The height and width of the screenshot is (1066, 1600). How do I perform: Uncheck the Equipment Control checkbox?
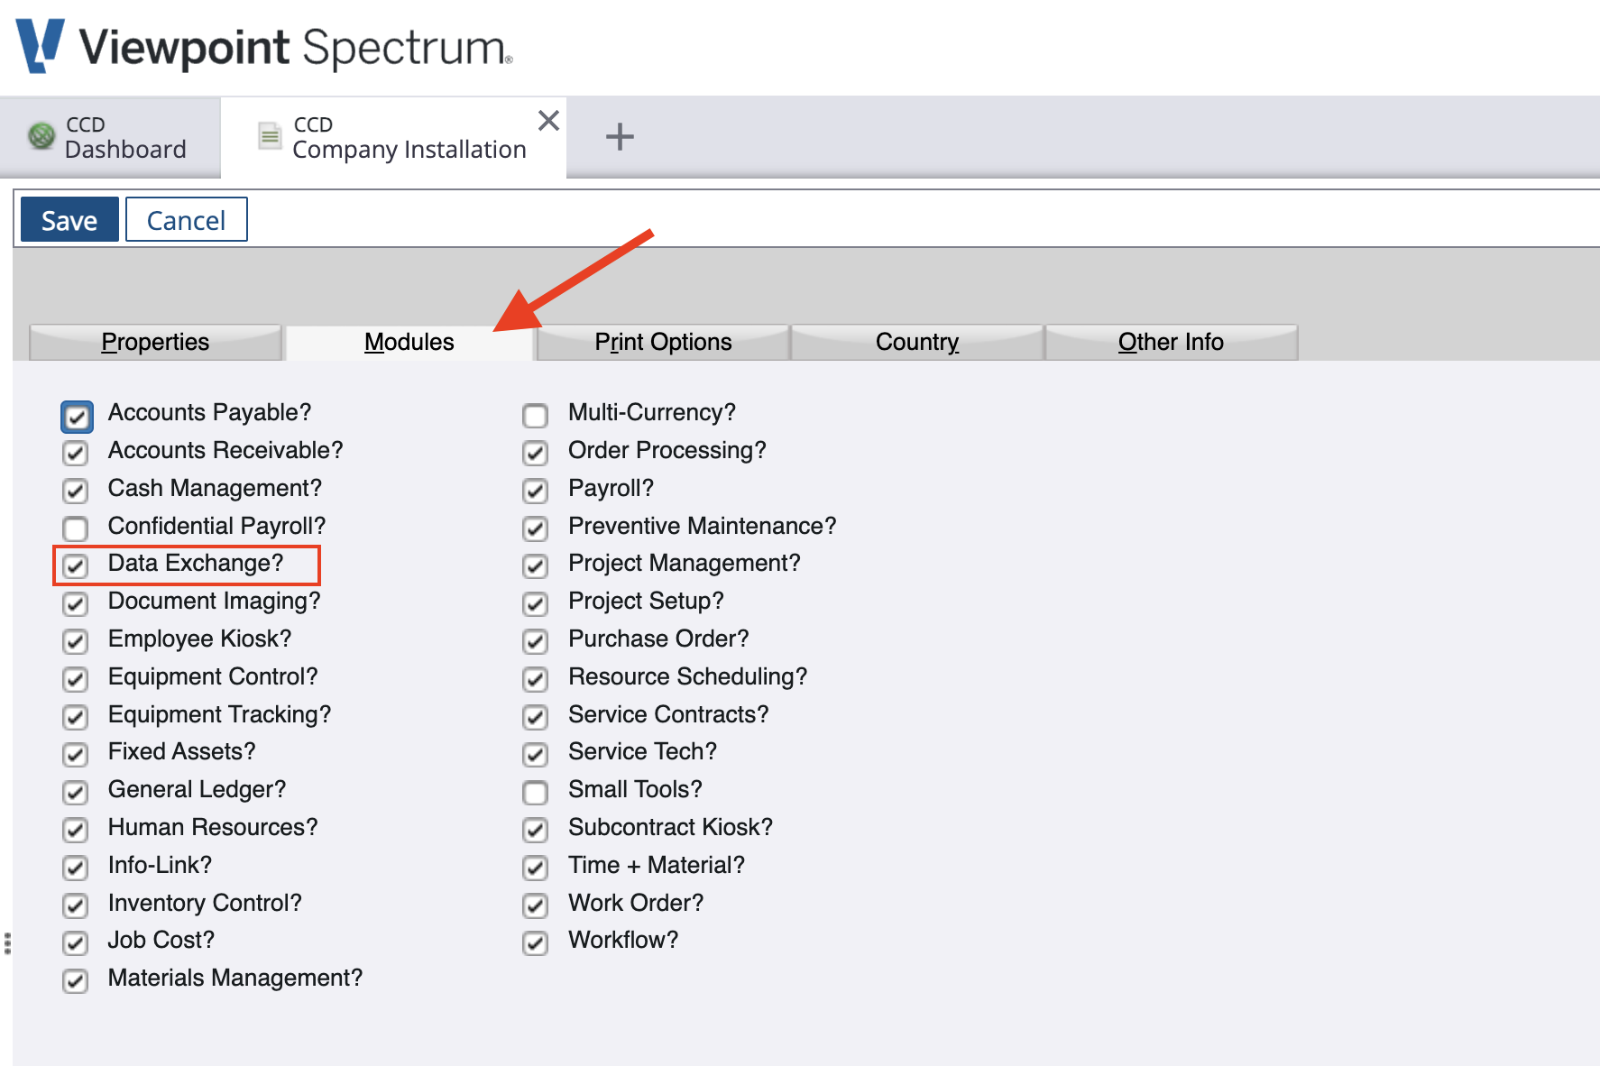76,679
